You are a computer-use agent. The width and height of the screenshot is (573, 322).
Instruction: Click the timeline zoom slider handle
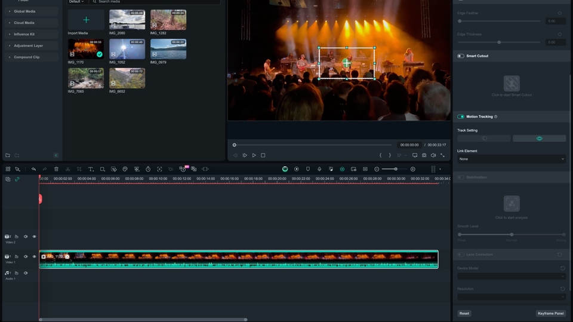(x=395, y=169)
